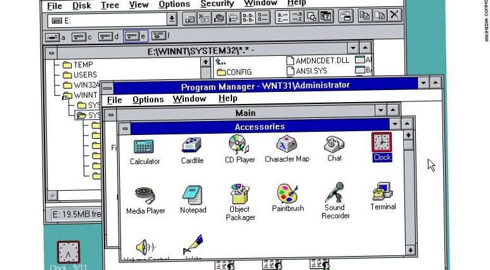Toggle the Name-only file view button
This screenshot has height=270, width=490.
(x=248, y=18)
